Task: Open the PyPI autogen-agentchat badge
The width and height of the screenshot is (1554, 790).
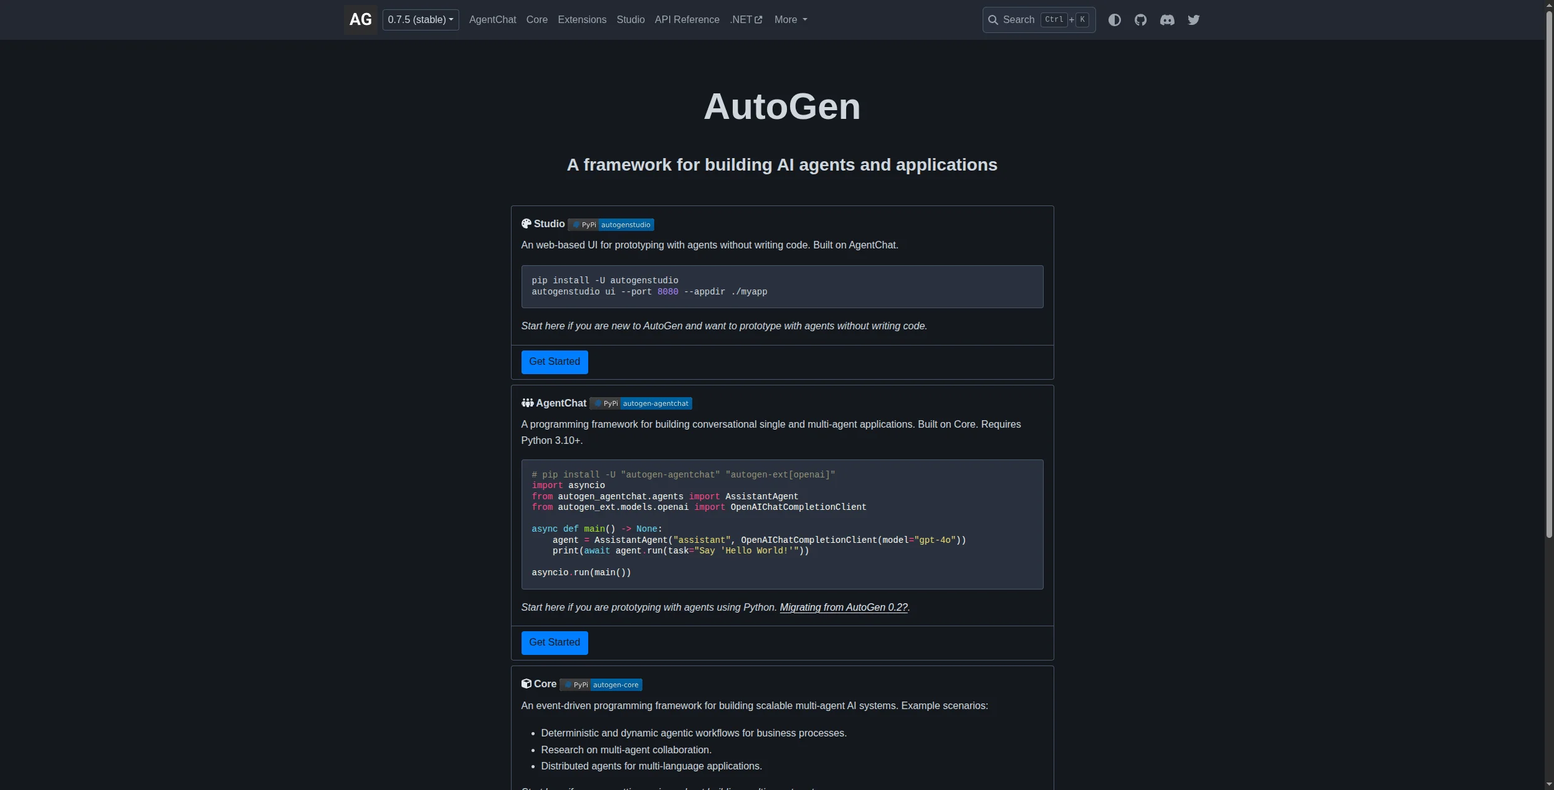Action: [x=641, y=403]
